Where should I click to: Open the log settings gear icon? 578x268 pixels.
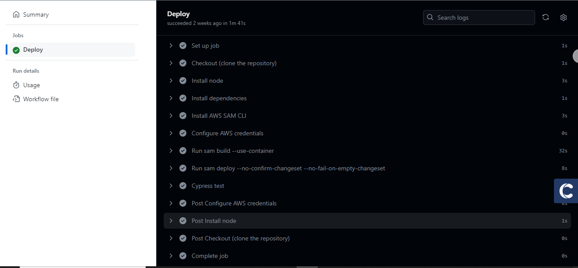(x=564, y=18)
